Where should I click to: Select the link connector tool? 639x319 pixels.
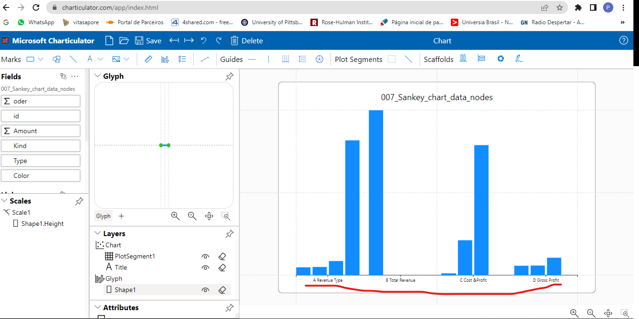[204, 59]
